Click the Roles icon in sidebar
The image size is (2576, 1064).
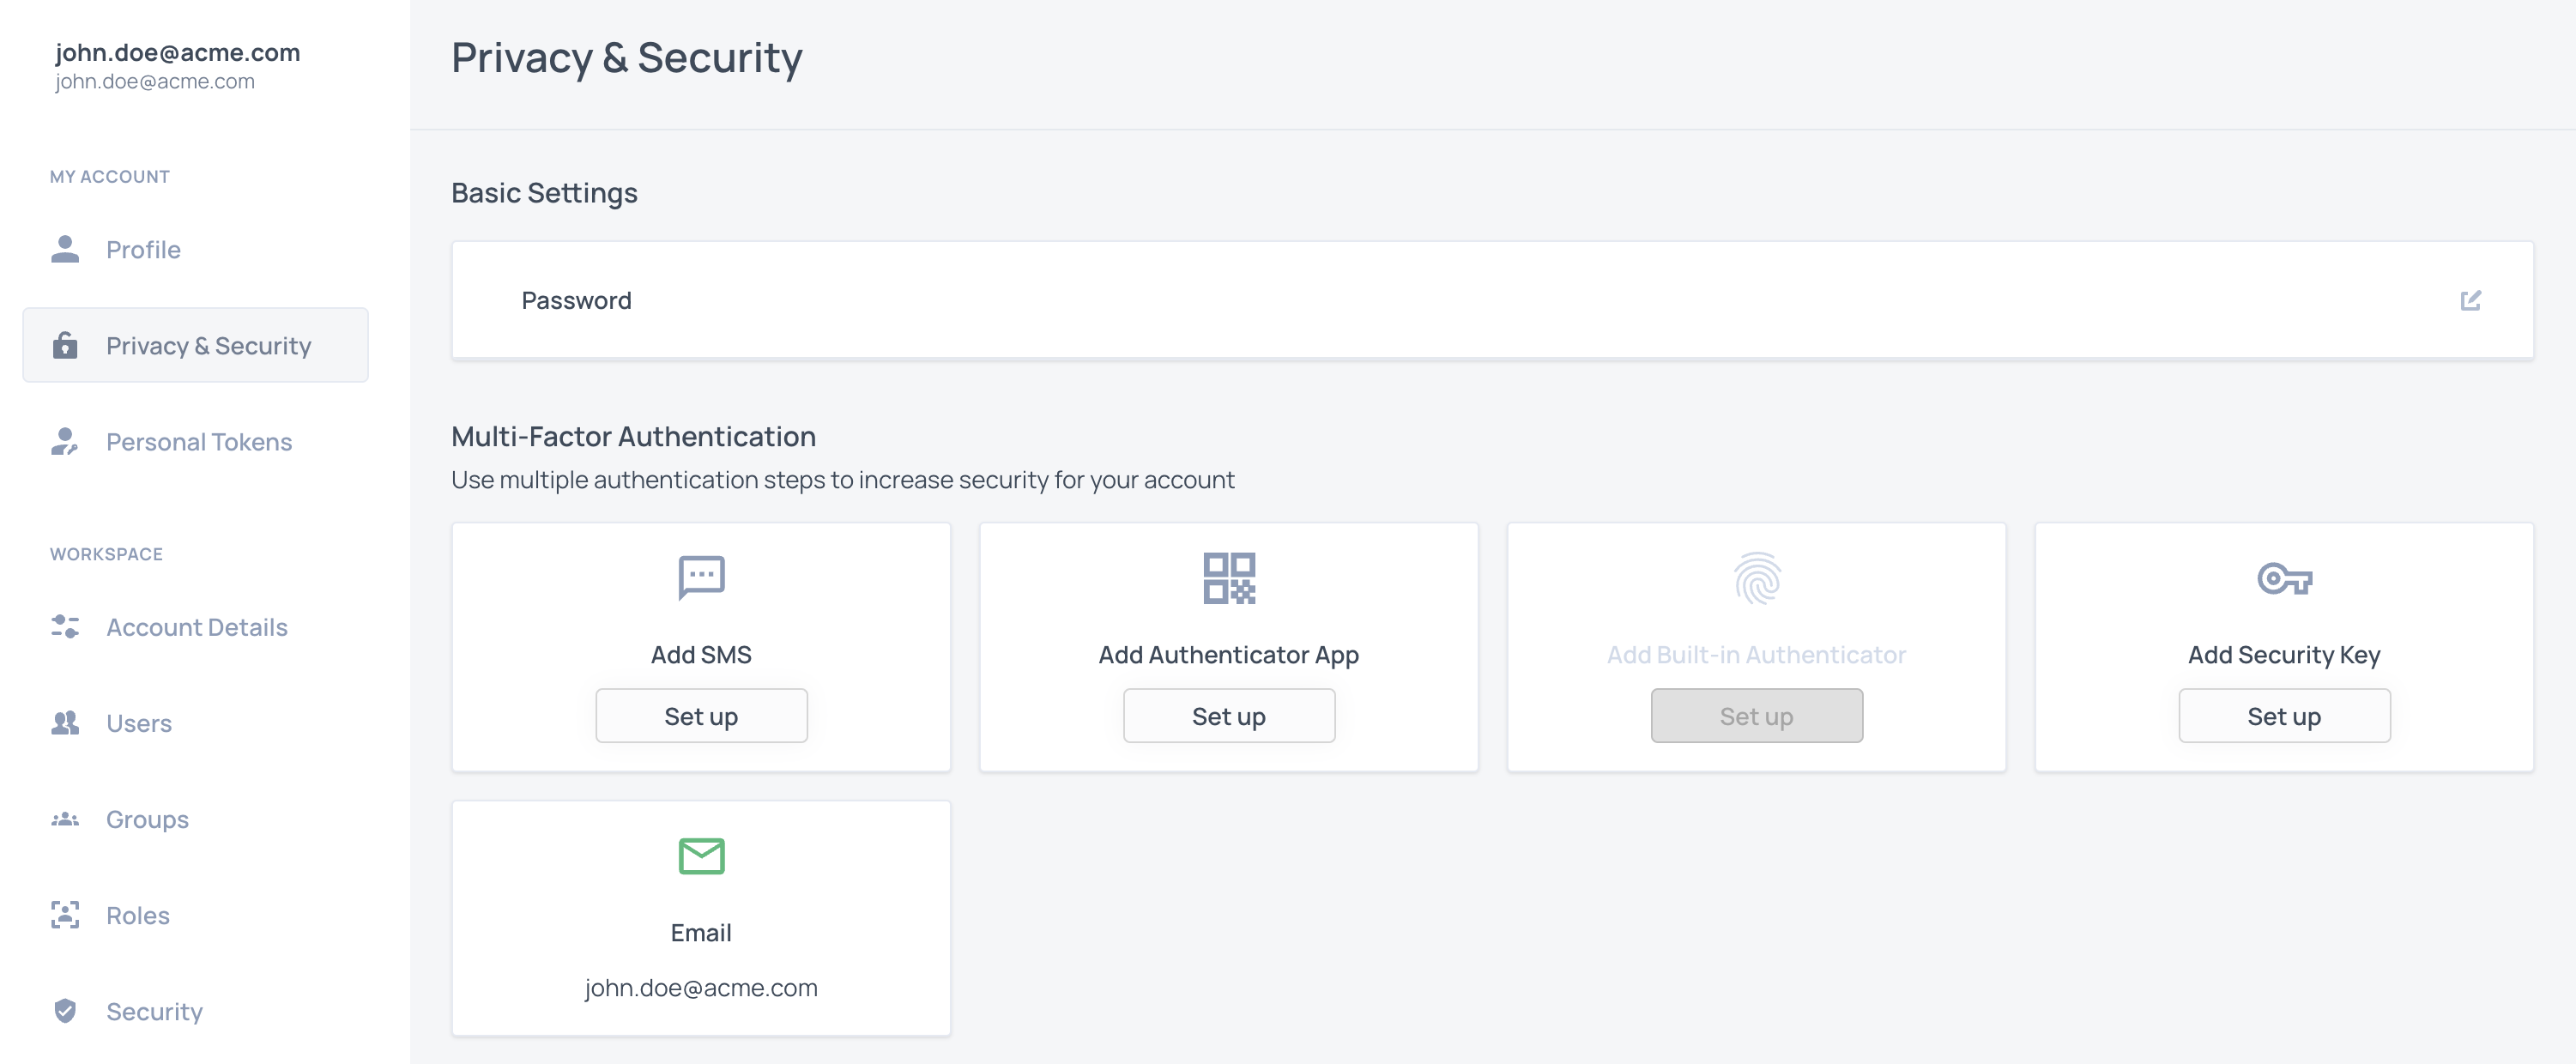(x=65, y=915)
